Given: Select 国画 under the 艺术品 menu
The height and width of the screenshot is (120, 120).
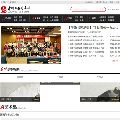Looking at the screenshot, I should coord(20,17).
